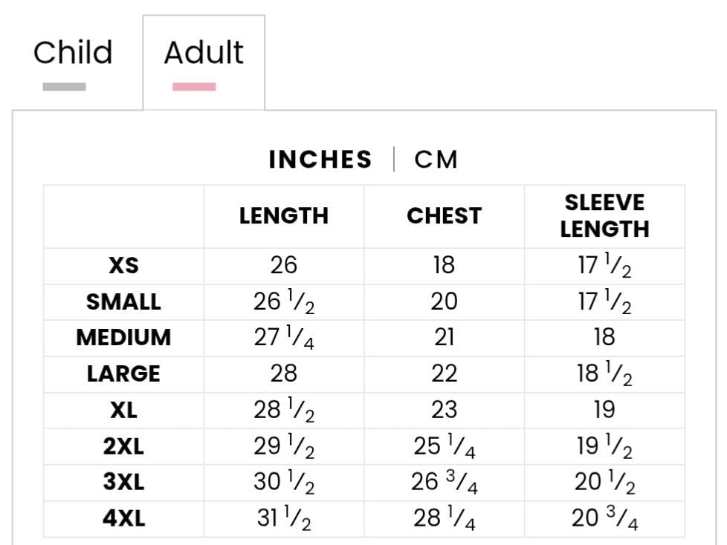Viewport: 727px width, 545px height.
Task: Click the SLEEVE LENGTH column header
Action: tap(604, 216)
